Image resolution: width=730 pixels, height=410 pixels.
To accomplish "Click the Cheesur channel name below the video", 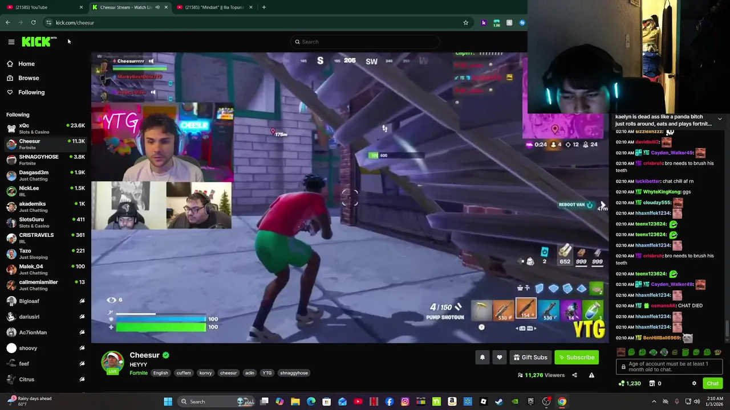I will tap(144, 355).
